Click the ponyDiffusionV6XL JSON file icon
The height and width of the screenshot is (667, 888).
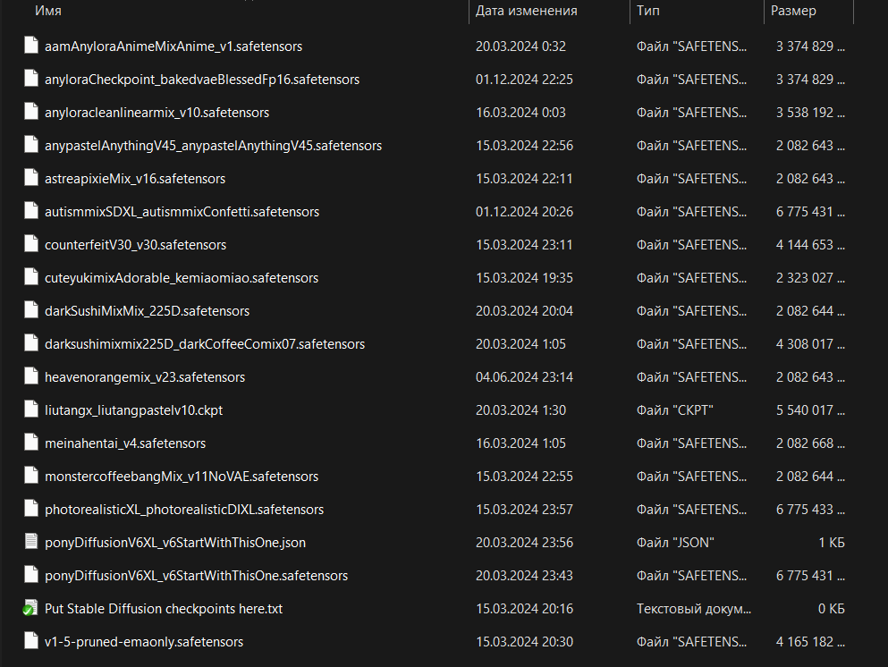pyautogui.click(x=31, y=541)
